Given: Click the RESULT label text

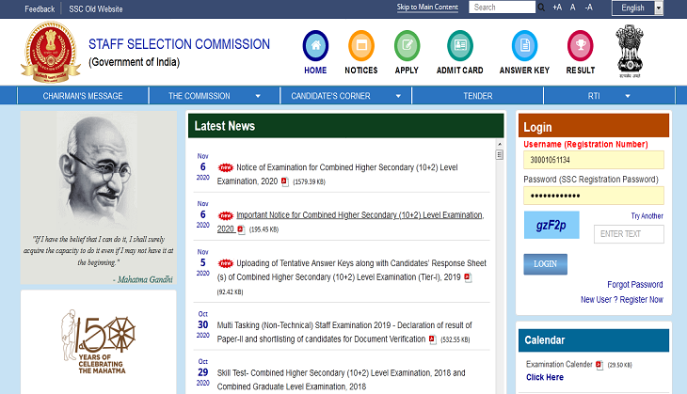Looking at the screenshot, I should tap(580, 70).
